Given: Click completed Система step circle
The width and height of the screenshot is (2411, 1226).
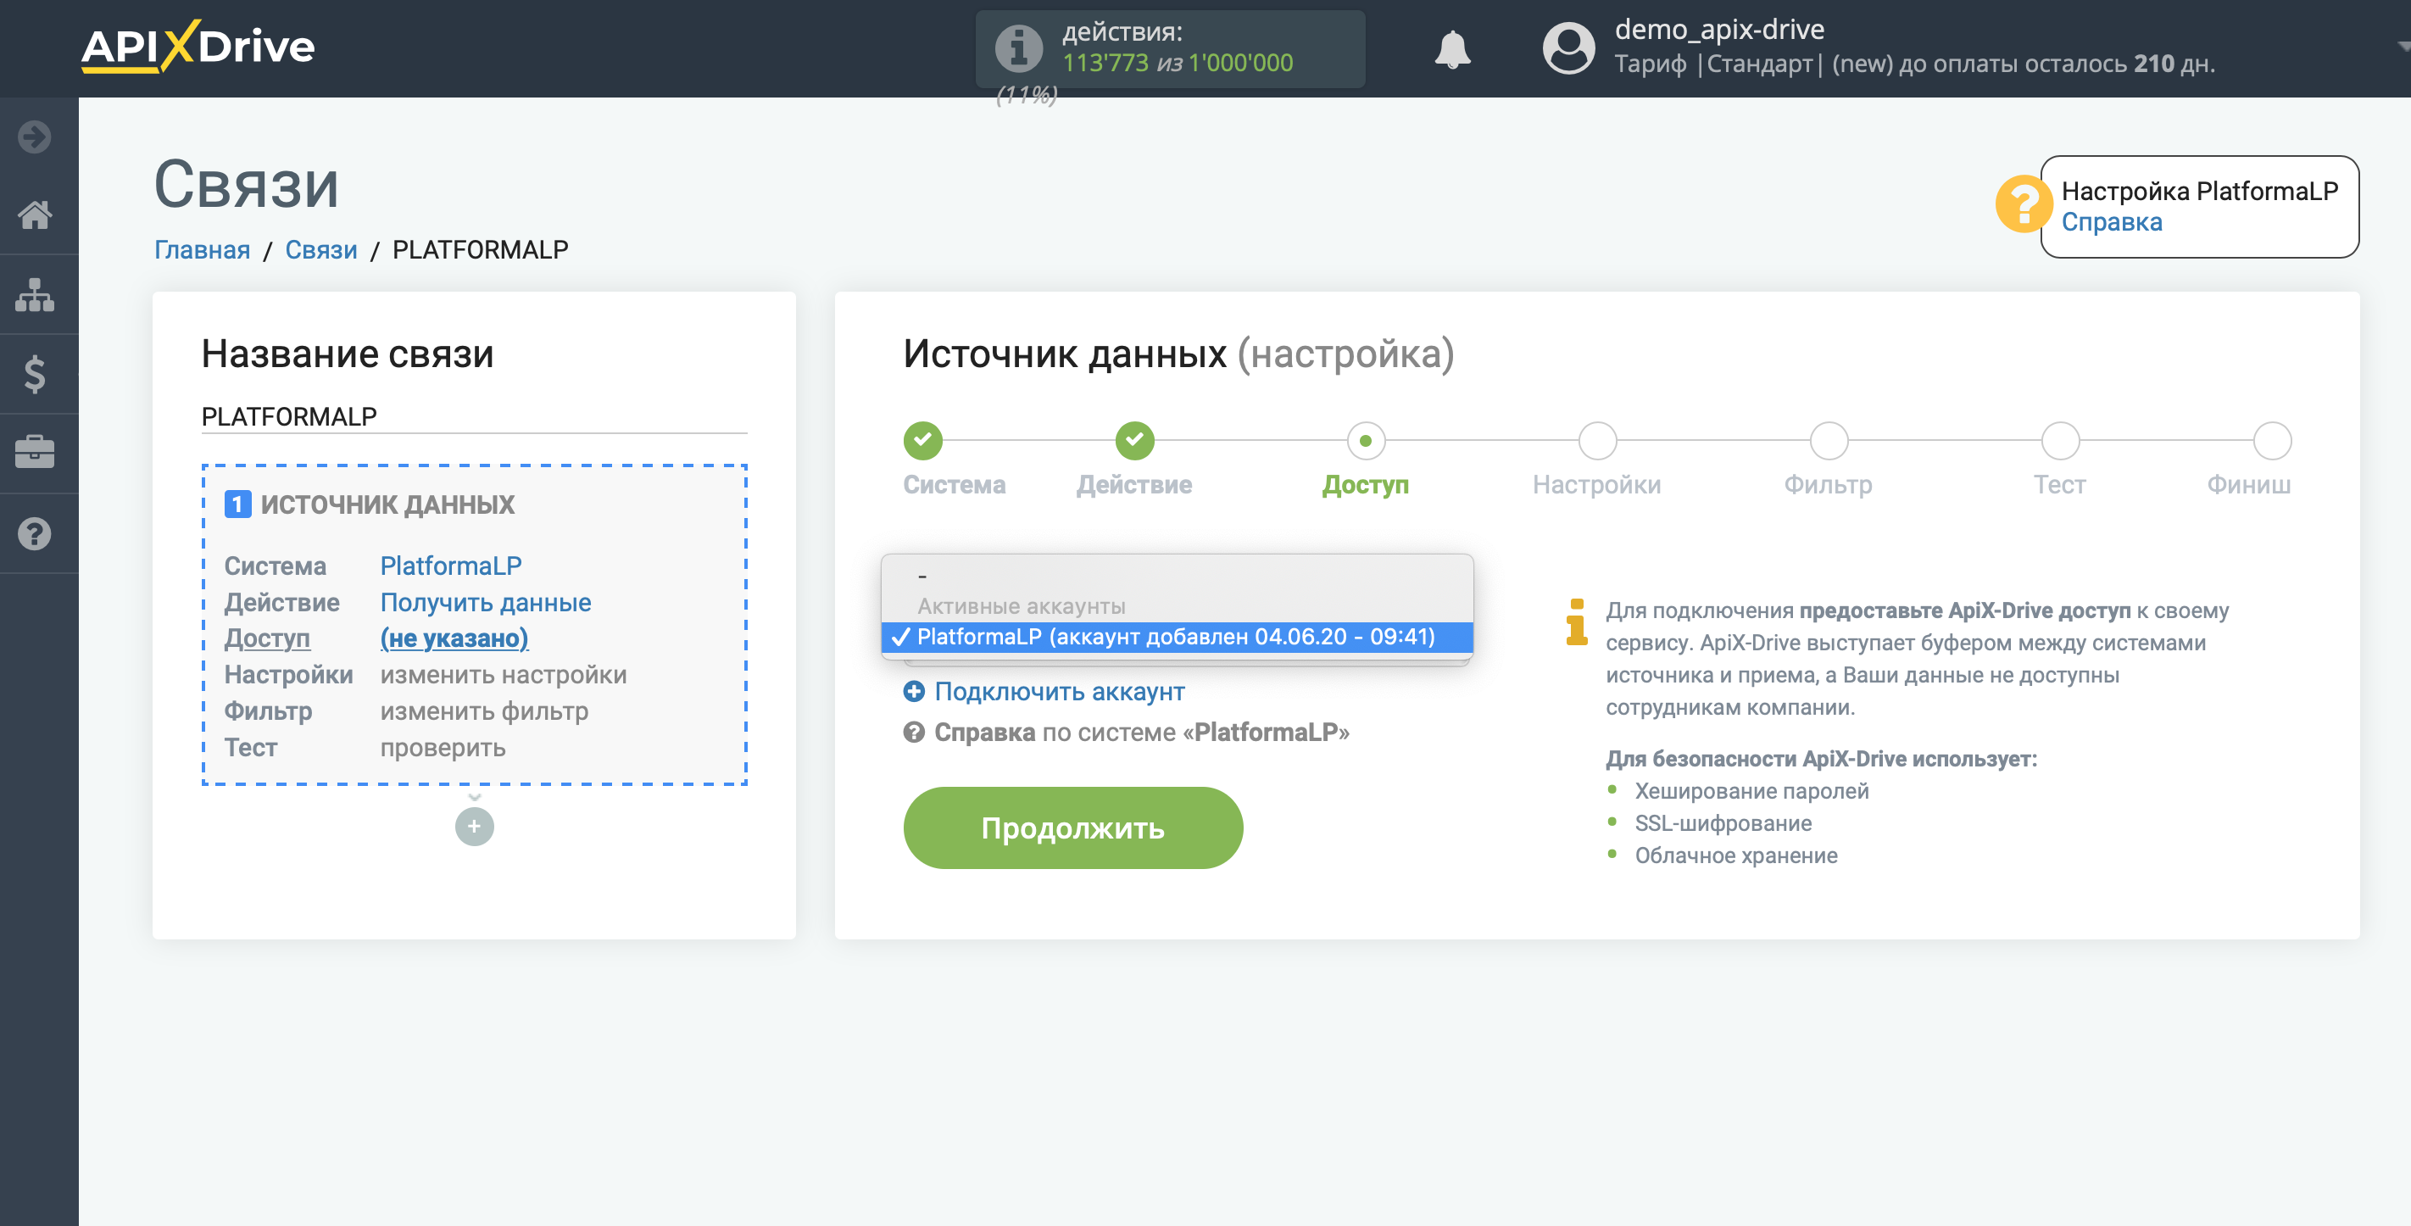Looking at the screenshot, I should 923,440.
